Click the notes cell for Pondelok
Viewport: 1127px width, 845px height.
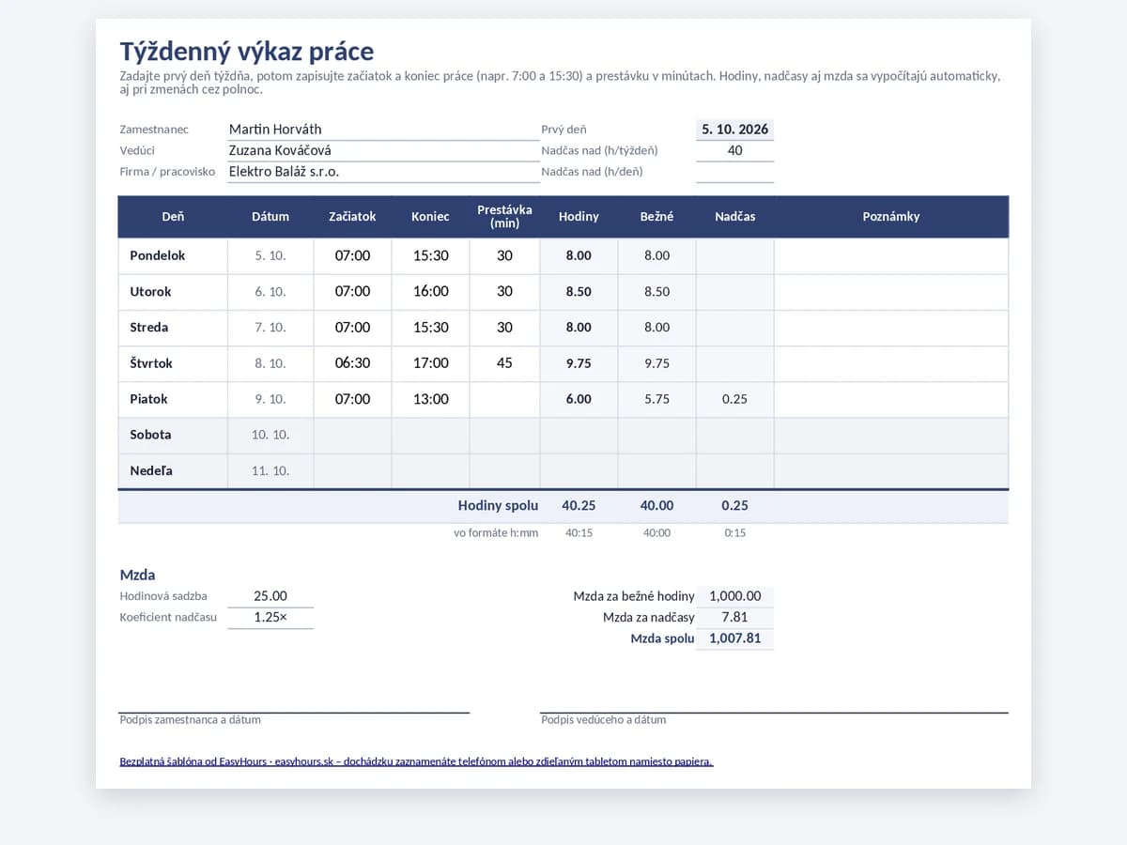(891, 256)
